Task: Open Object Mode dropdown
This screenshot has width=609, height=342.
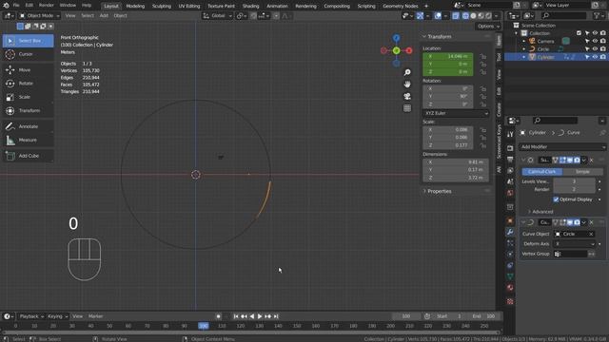Action: click(x=39, y=16)
